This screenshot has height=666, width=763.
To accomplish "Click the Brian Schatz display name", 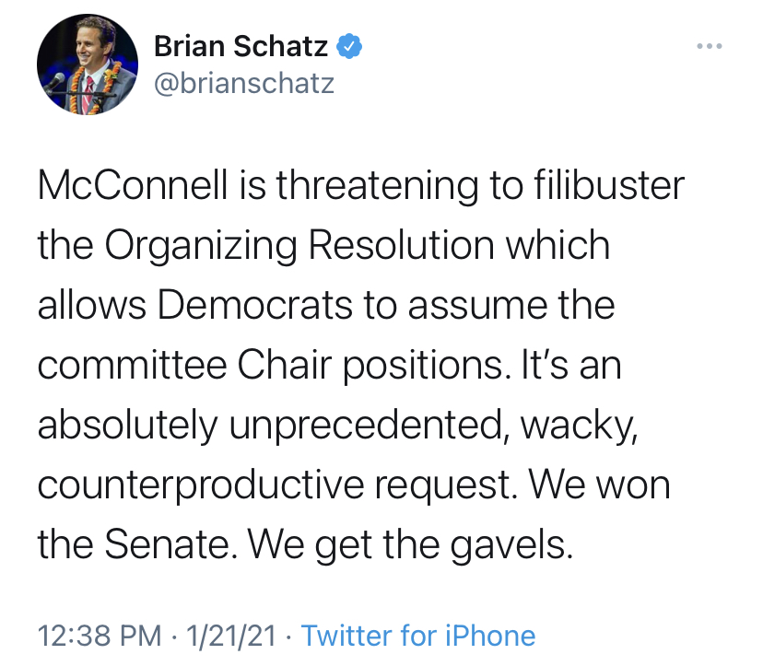I will (242, 45).
